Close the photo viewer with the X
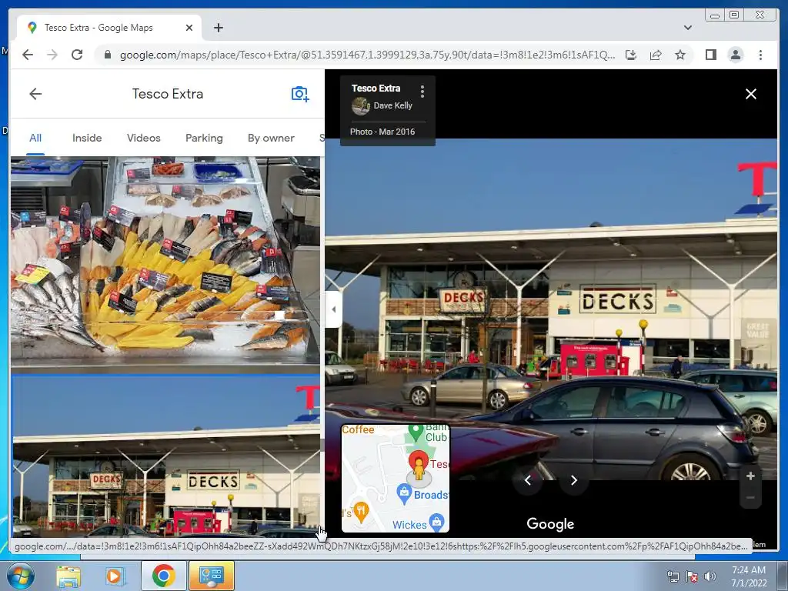 coord(751,94)
